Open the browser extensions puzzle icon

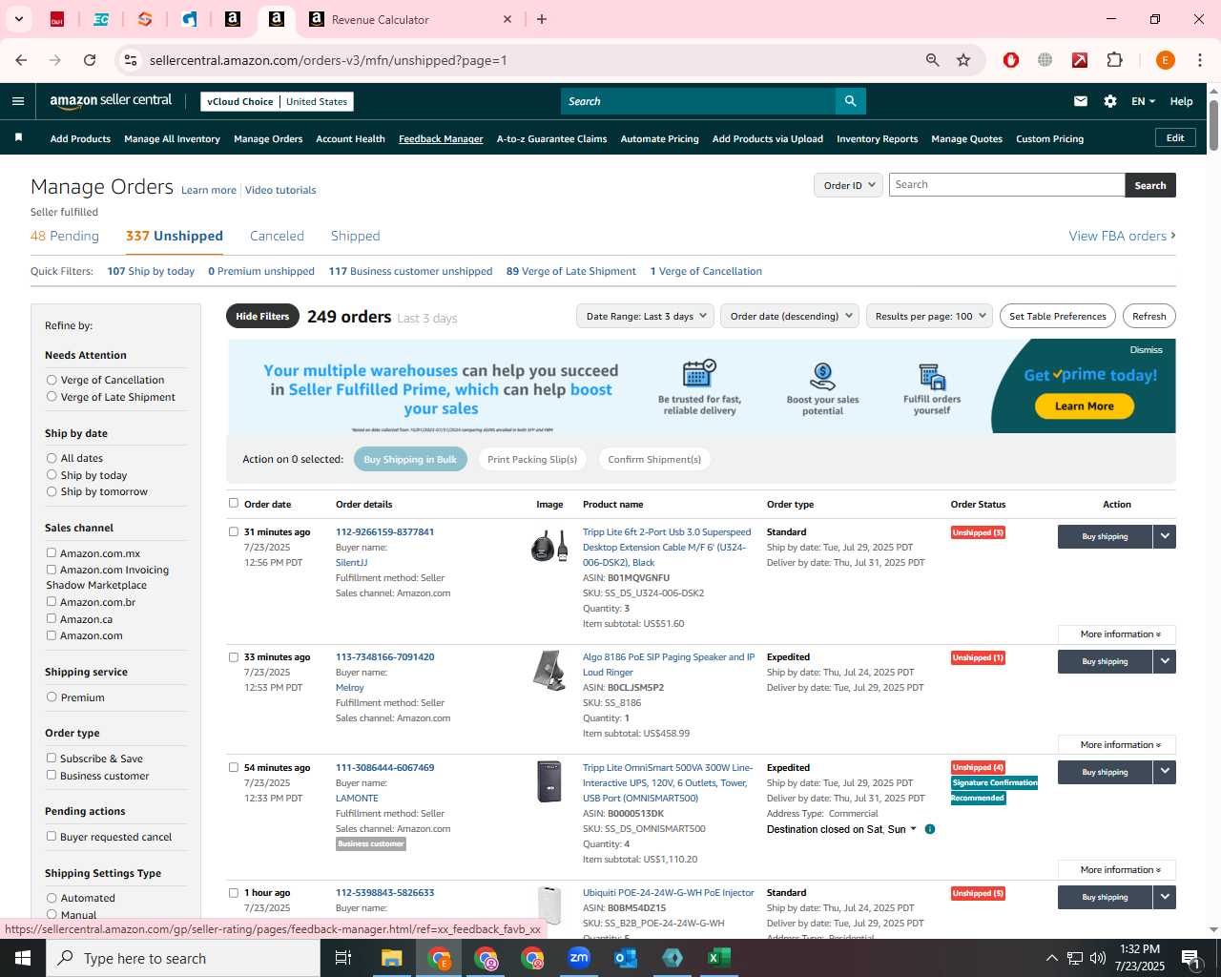tap(1114, 60)
